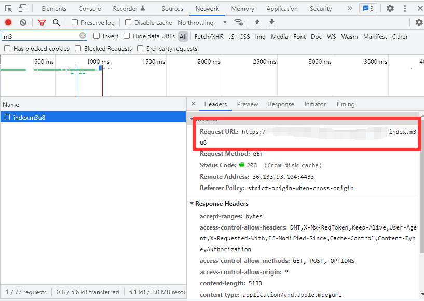The height and width of the screenshot is (301, 424).
Task: Show the 3 issues badge
Action: point(368,9)
